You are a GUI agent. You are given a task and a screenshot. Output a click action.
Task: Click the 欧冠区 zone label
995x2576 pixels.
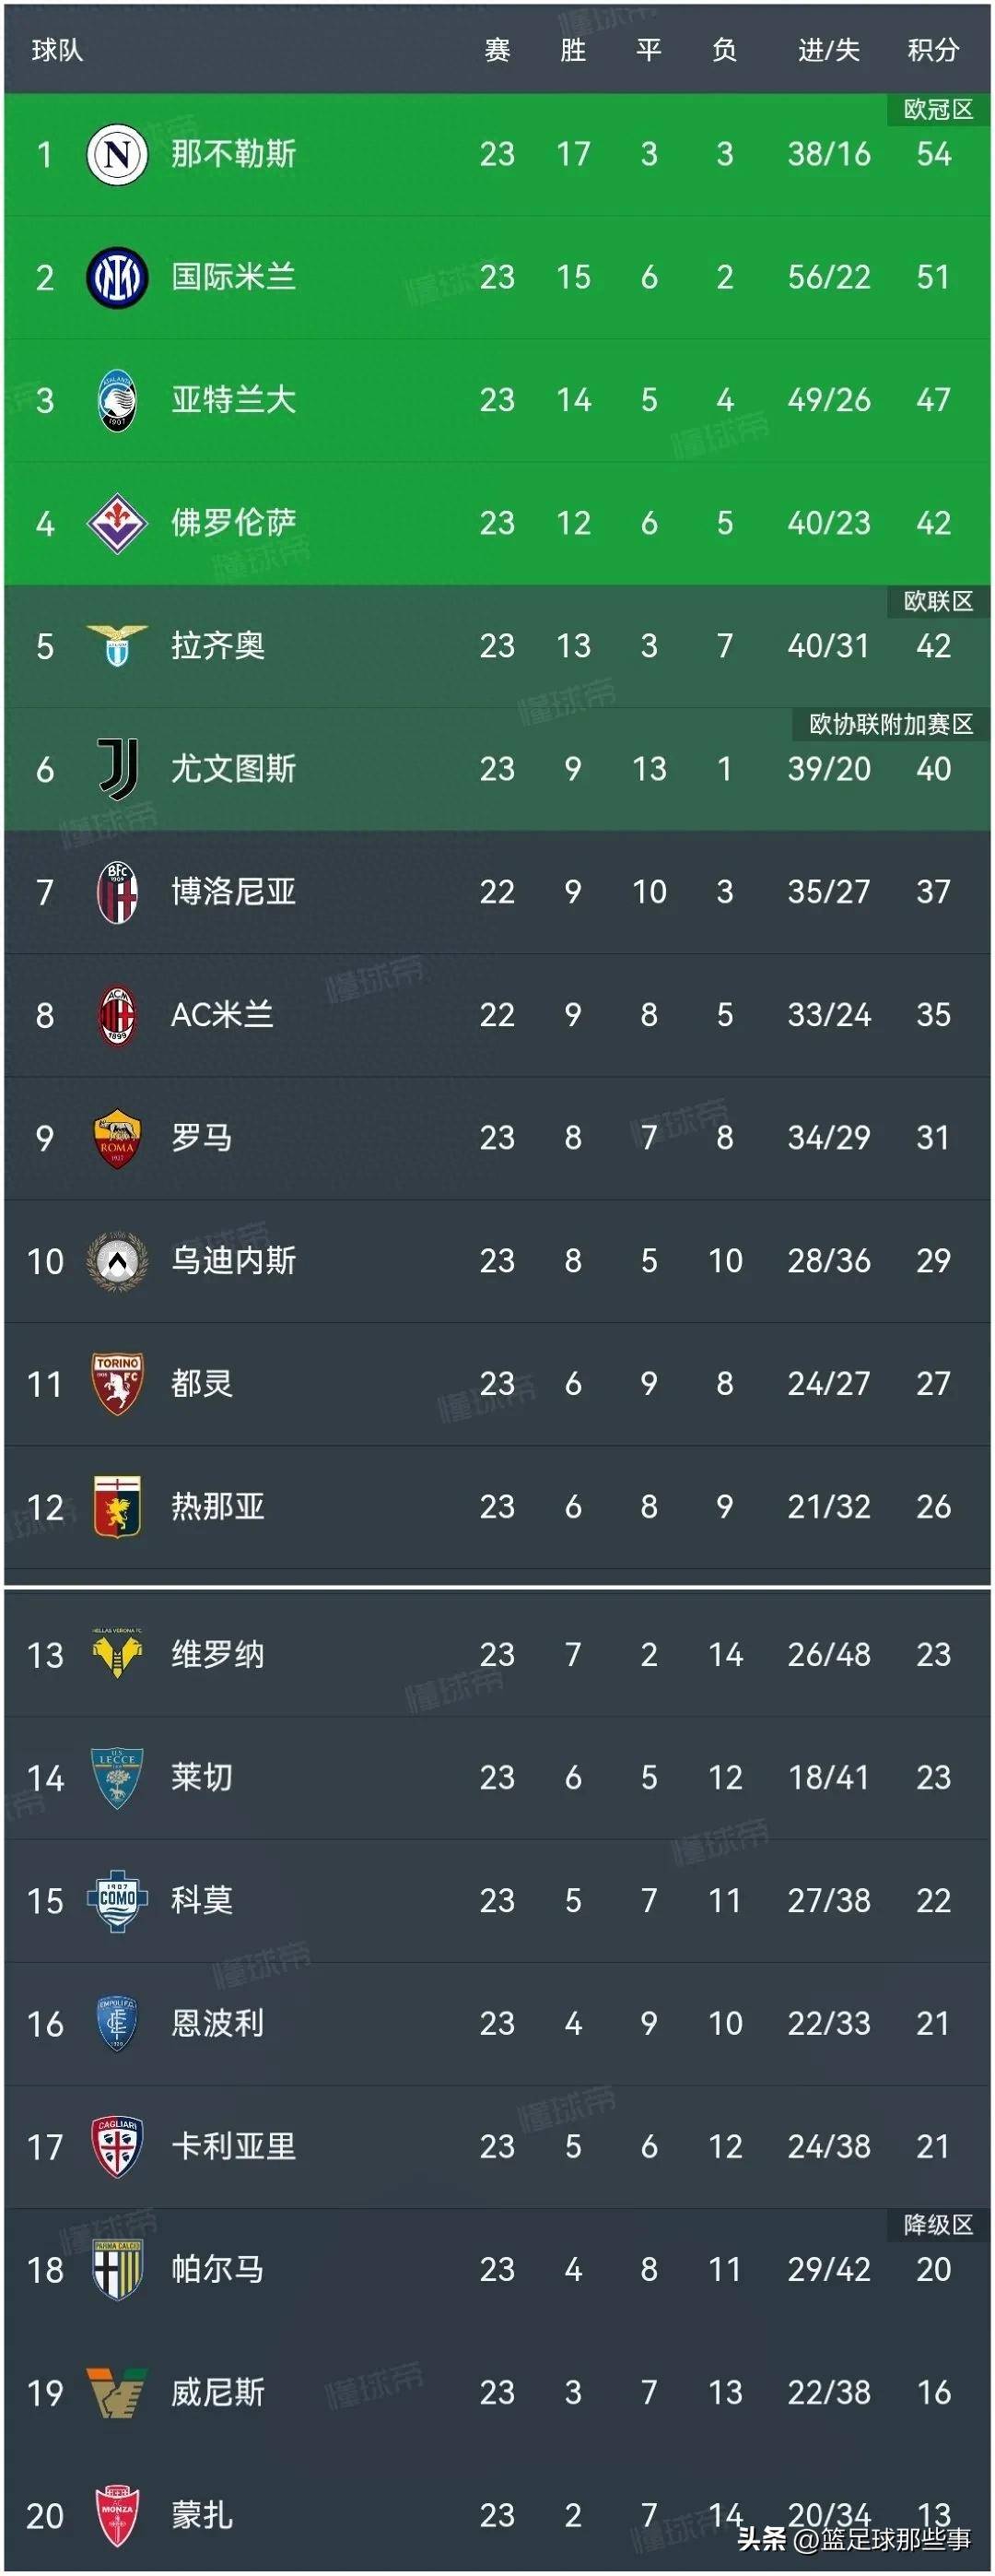(937, 109)
